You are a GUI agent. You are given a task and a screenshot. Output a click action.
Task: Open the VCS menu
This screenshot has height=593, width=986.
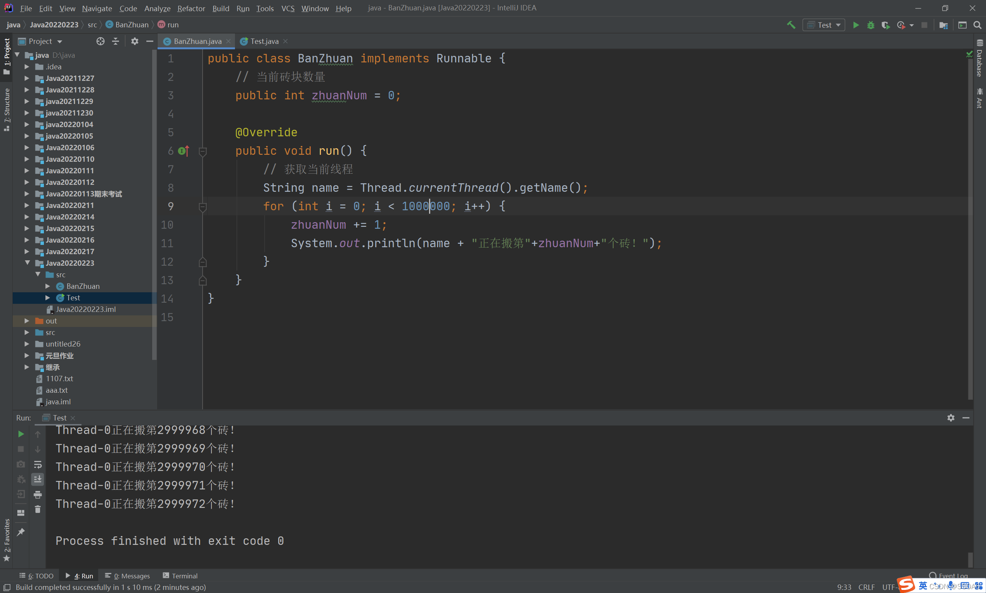pyautogui.click(x=288, y=8)
